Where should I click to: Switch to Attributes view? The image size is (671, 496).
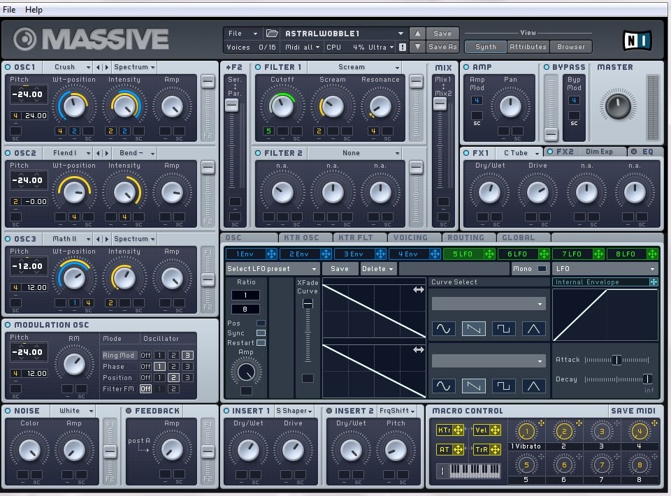point(528,47)
